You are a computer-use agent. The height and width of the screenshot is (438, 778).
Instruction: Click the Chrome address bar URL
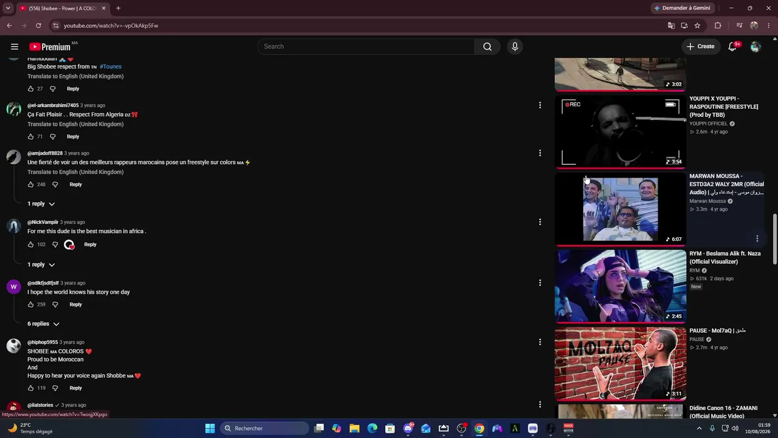click(111, 26)
